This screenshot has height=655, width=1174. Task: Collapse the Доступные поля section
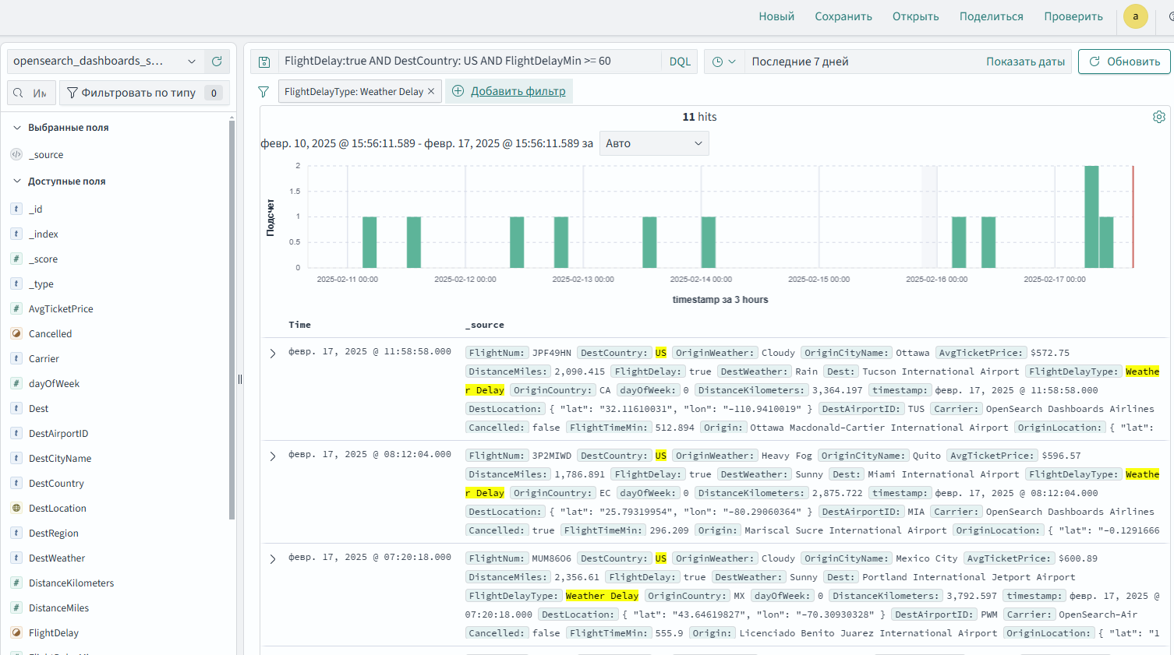17,181
